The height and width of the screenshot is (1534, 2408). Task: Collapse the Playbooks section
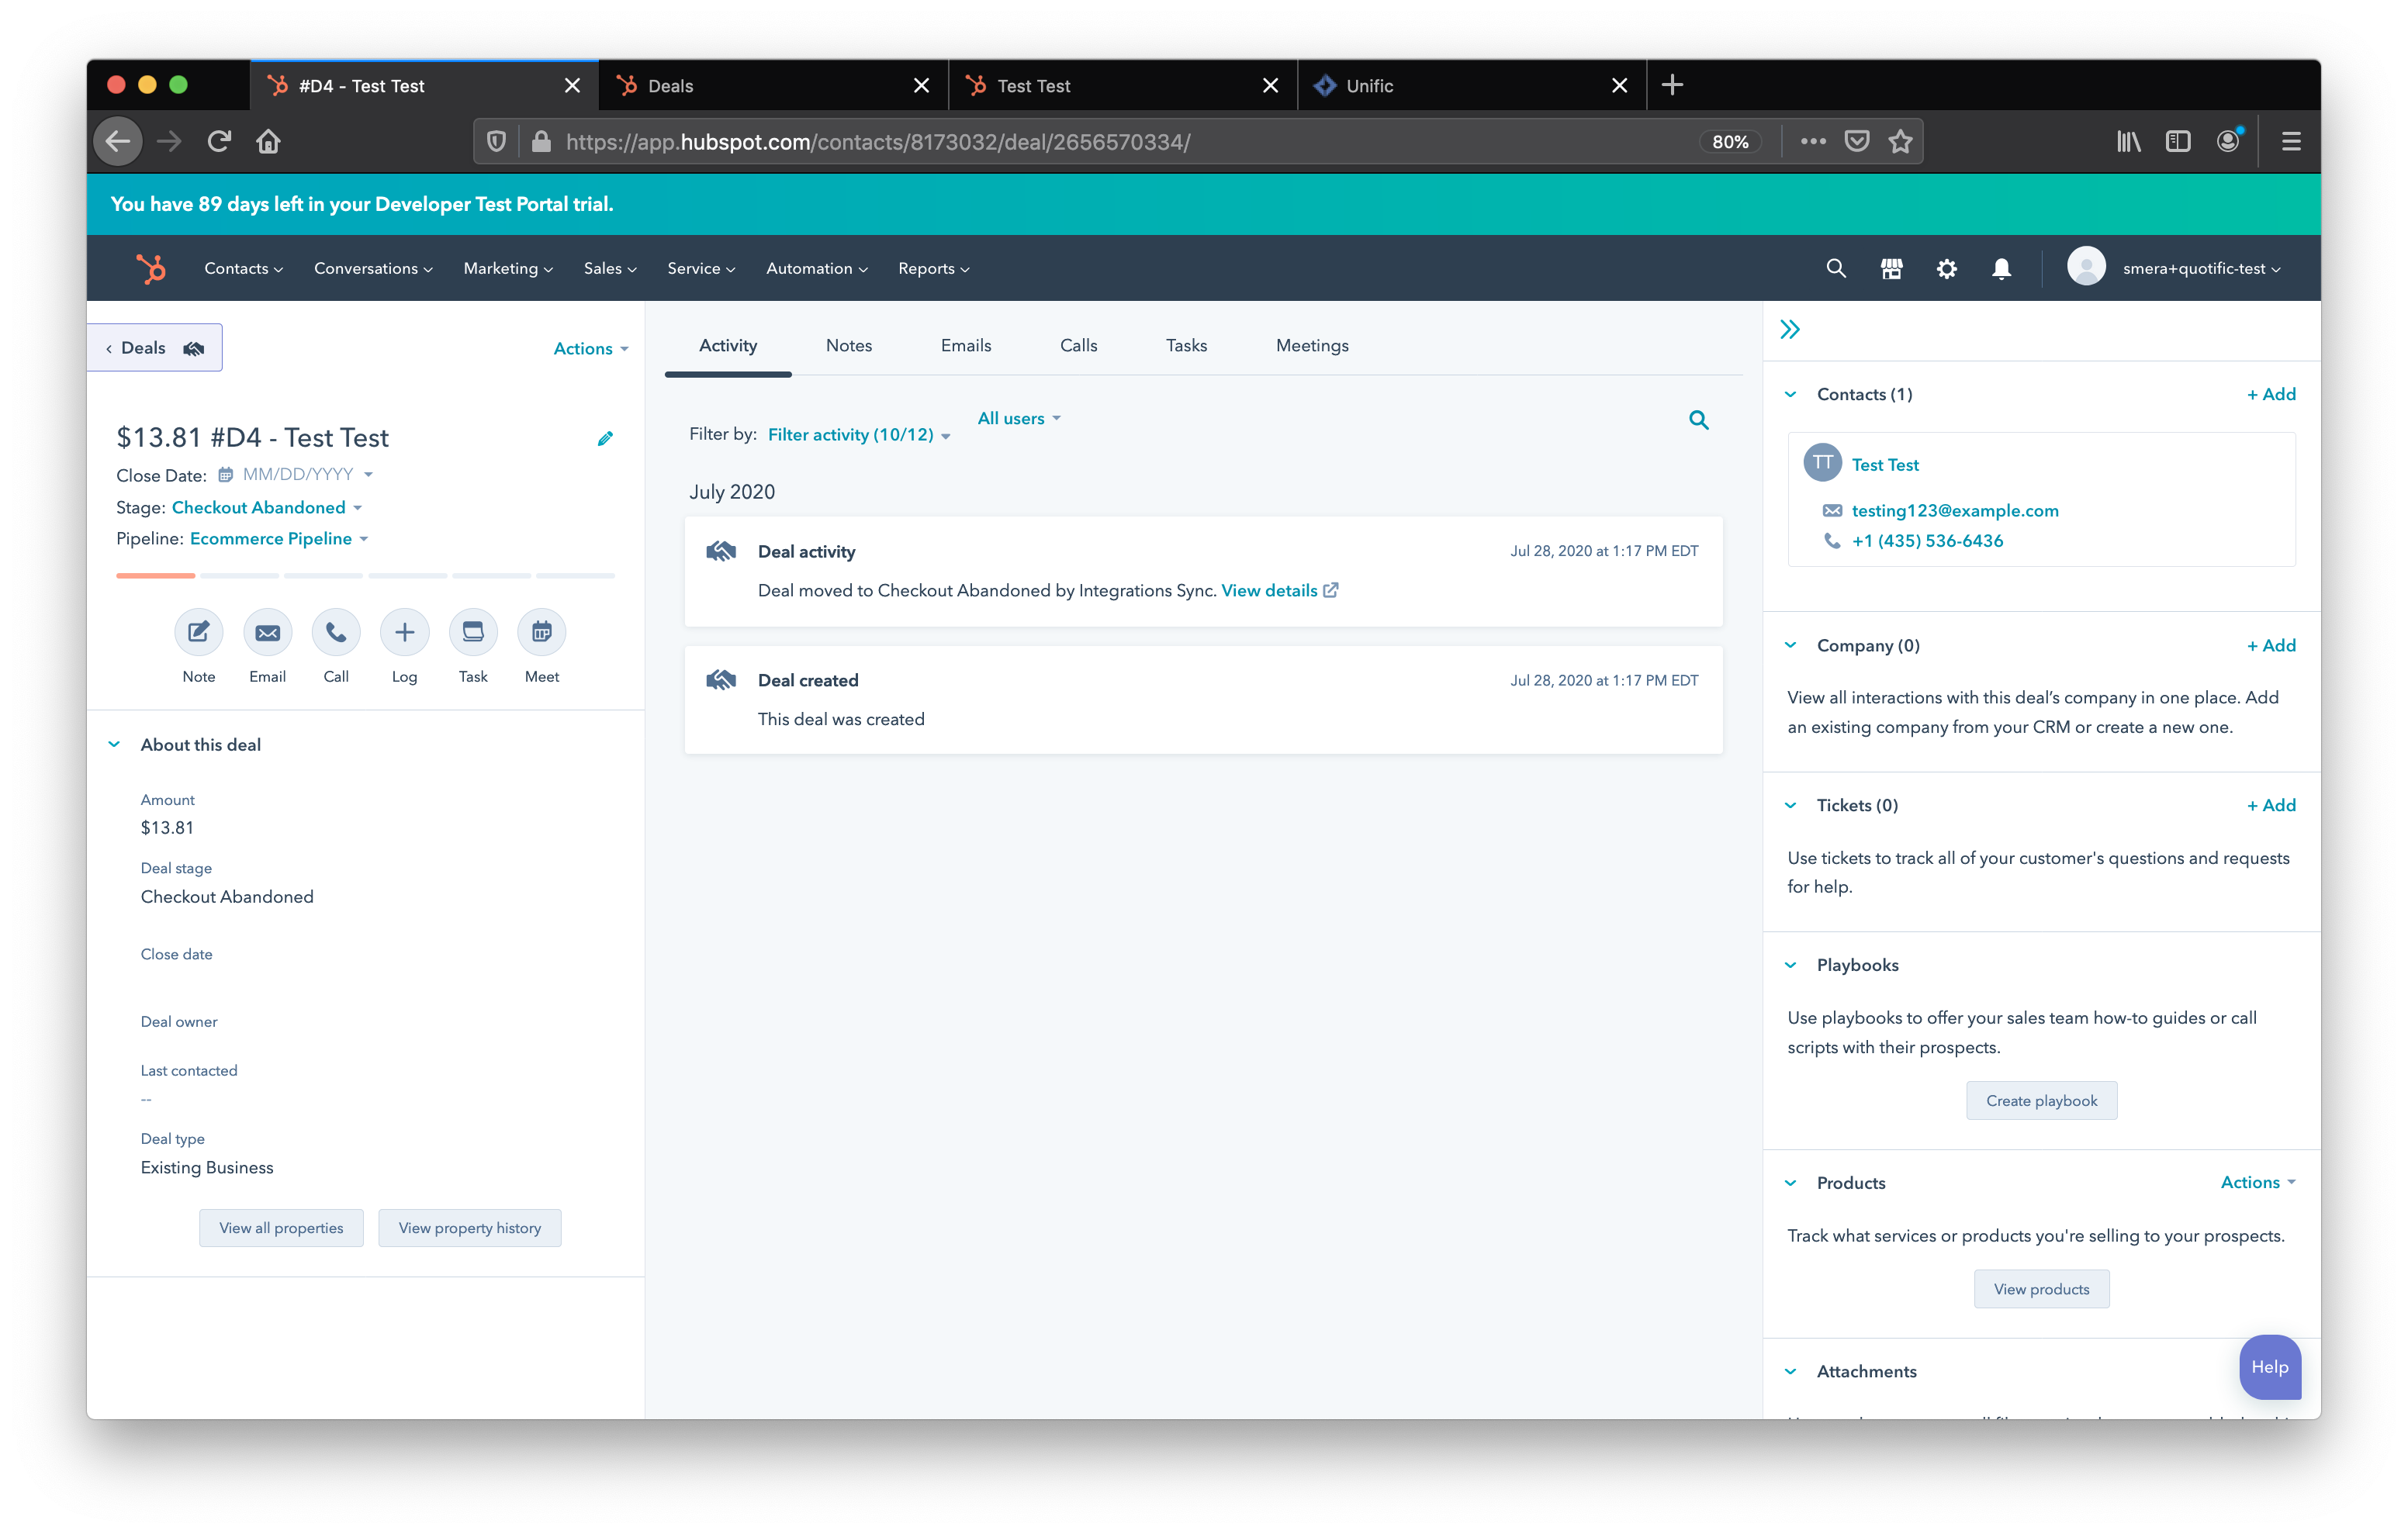tap(1790, 965)
